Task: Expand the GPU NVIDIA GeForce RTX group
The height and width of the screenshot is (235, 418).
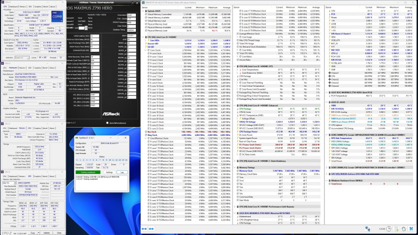Action: 327,174
